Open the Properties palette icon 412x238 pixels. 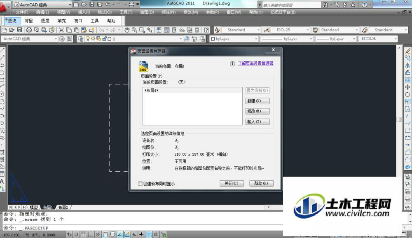point(159,30)
